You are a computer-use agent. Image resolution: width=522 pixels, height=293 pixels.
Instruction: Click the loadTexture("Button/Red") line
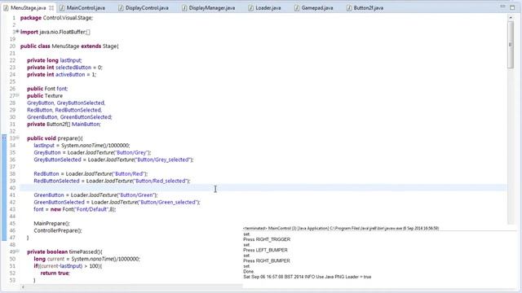[91, 173]
